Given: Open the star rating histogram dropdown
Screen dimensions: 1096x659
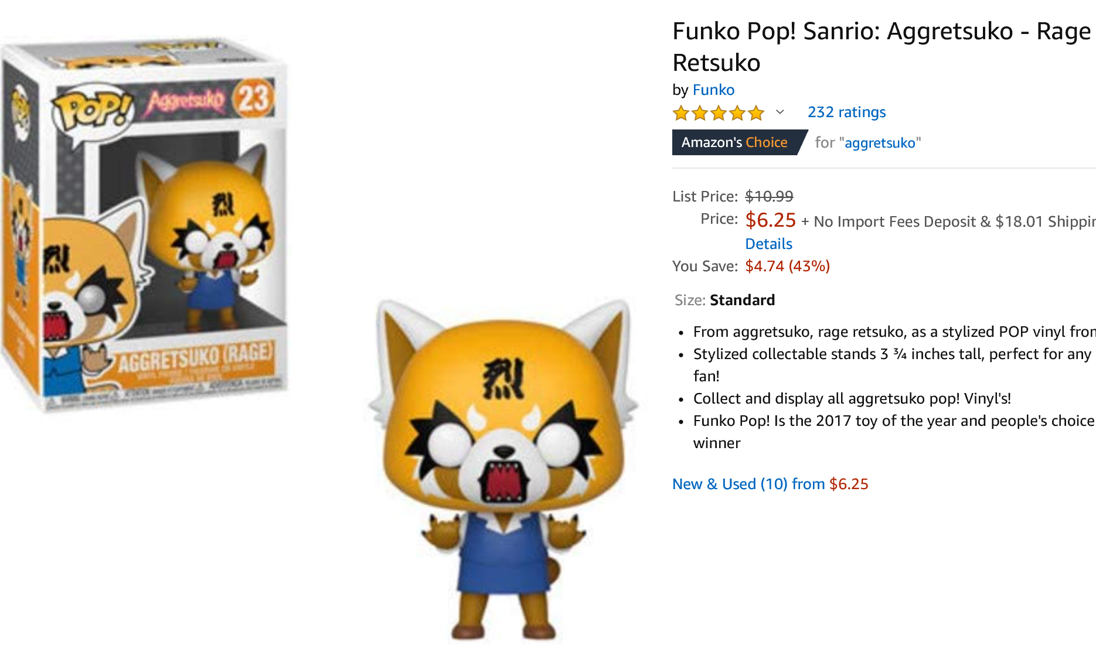Looking at the screenshot, I should (x=780, y=112).
